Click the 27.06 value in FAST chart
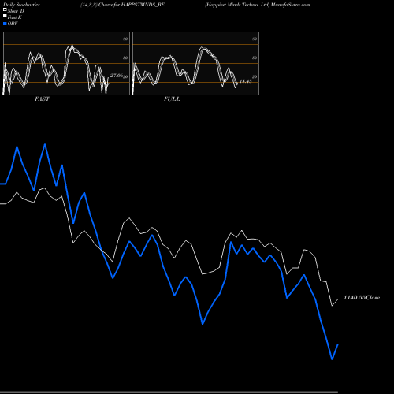 point(117,76)
